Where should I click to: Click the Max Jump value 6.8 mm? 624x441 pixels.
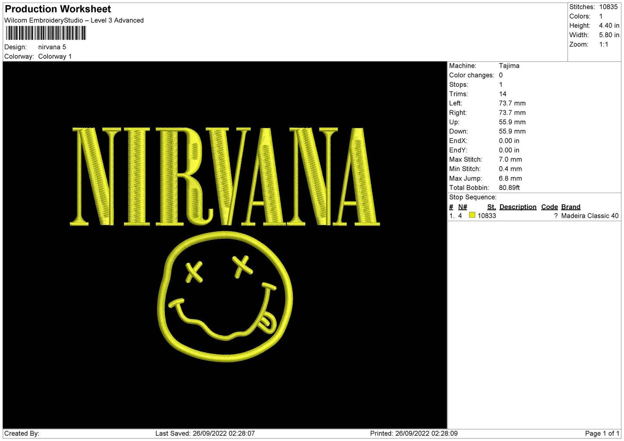pyautogui.click(x=510, y=178)
